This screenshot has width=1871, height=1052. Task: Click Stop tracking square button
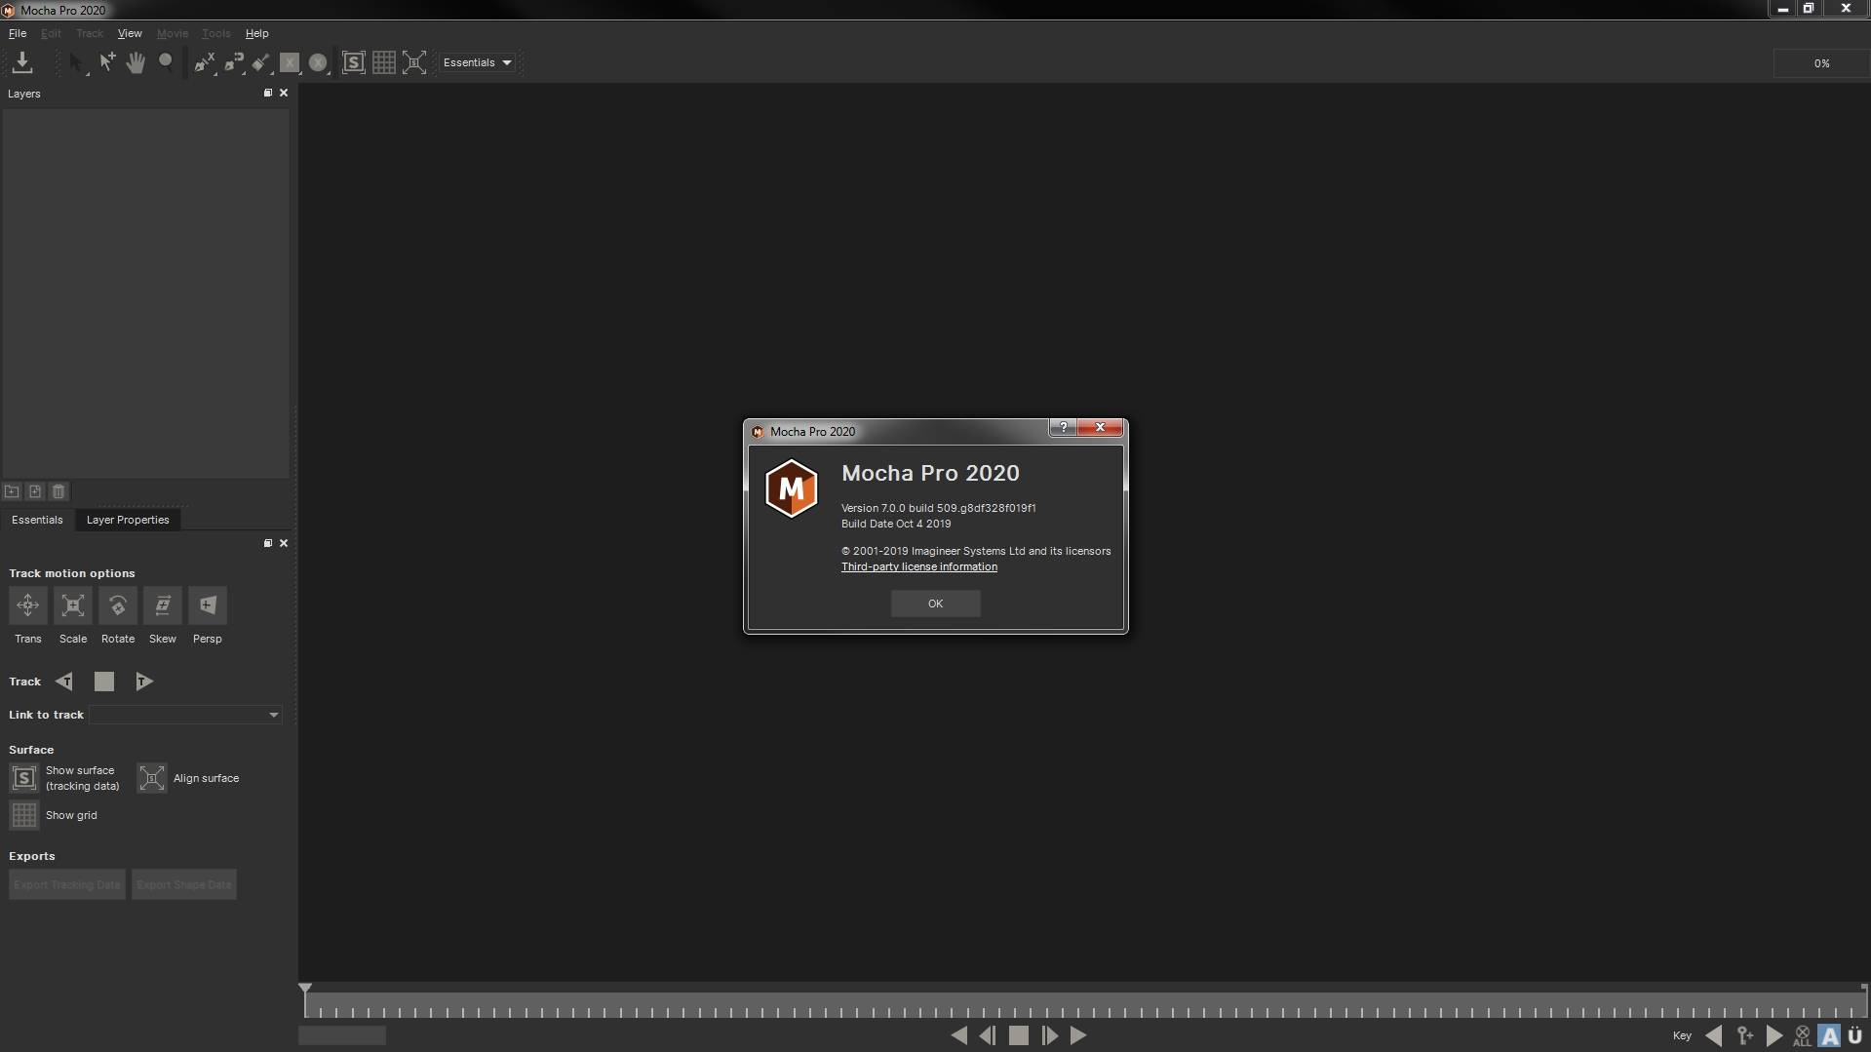[104, 682]
